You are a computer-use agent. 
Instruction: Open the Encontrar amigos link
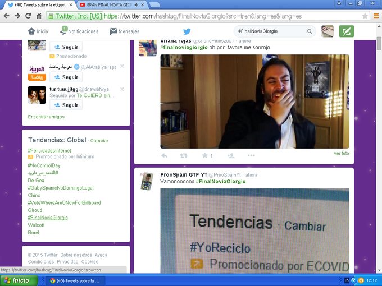pos(46,117)
